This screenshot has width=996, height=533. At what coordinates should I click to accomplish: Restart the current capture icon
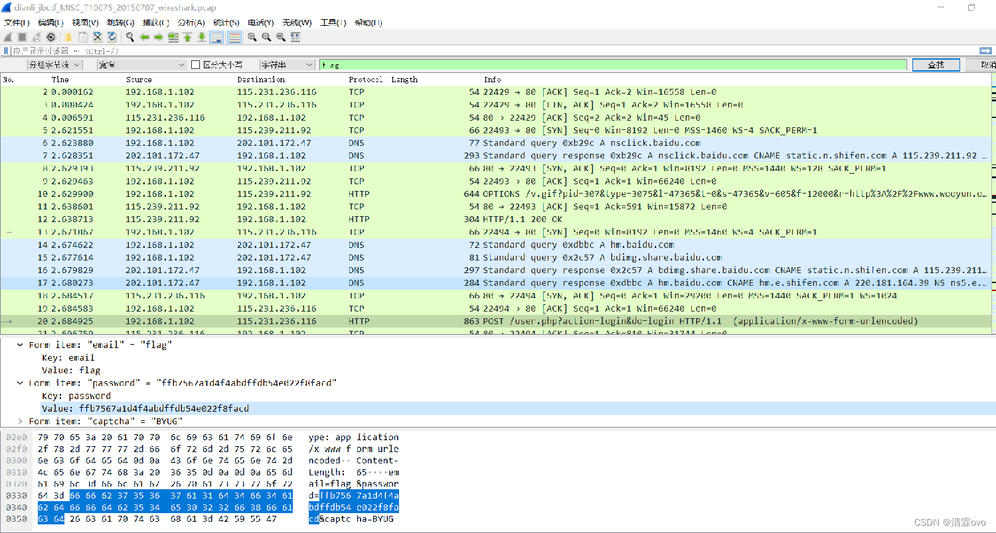tap(37, 37)
